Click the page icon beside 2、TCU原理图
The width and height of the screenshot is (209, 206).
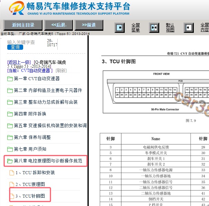(12, 185)
